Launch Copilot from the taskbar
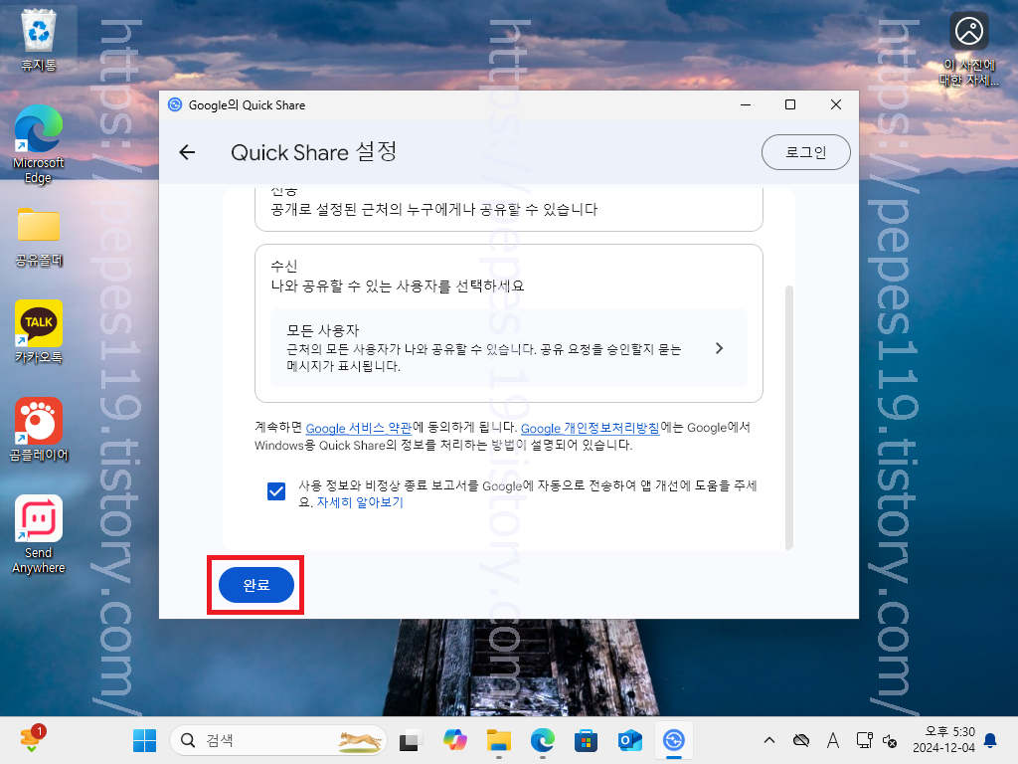 click(454, 740)
